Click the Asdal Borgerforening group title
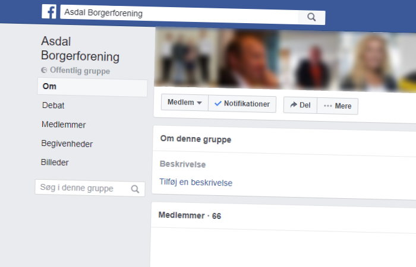This screenshot has height=267, width=416. click(80, 49)
